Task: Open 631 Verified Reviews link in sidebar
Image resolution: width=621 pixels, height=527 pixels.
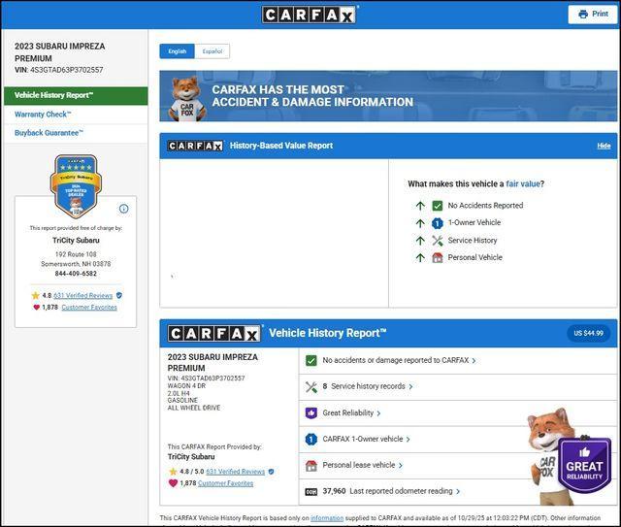Action: coord(83,295)
